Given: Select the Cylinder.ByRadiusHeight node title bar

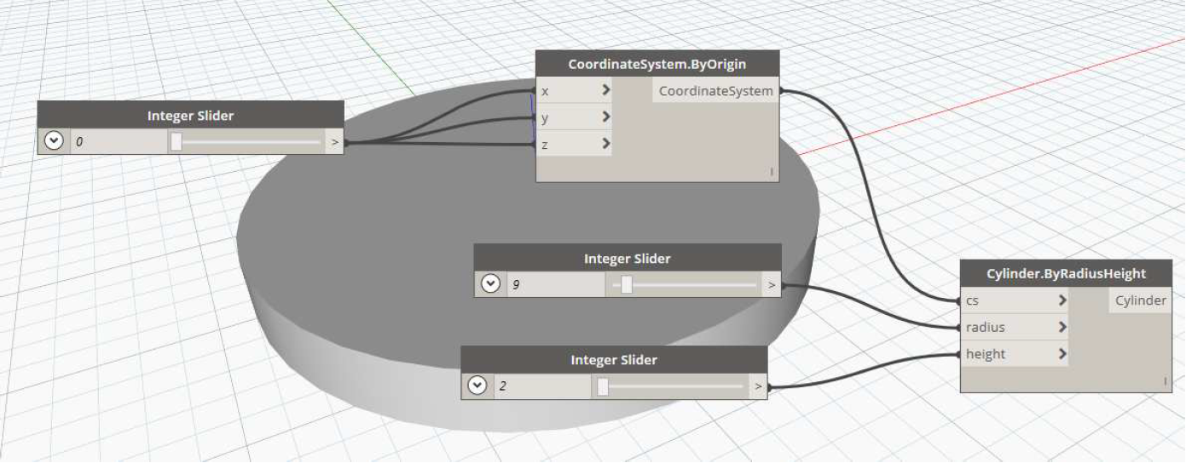Looking at the screenshot, I should (x=1066, y=274).
